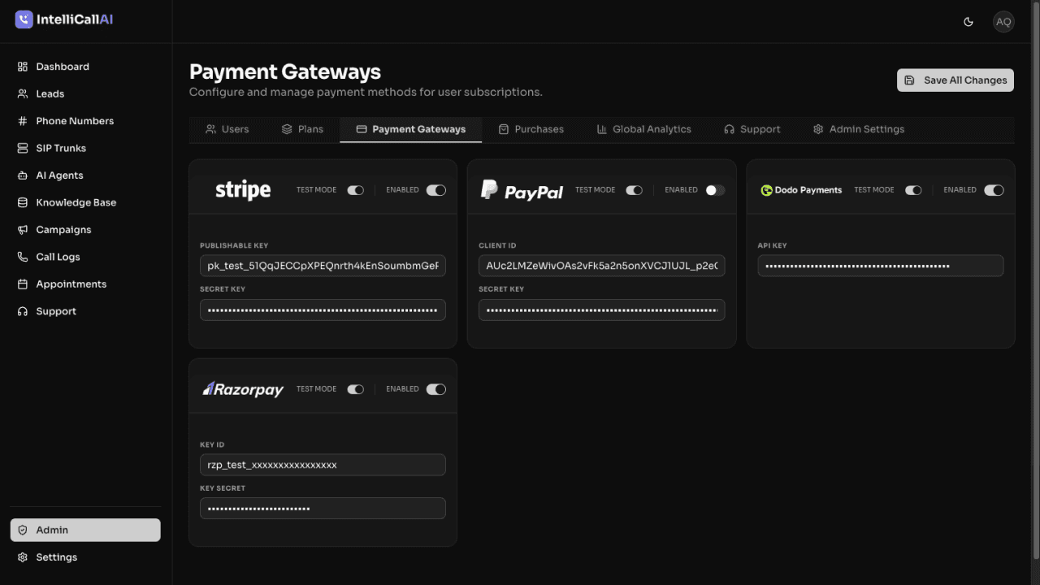Select the Payment Gateways tab
Screen dimensions: 1040x585
pos(411,129)
